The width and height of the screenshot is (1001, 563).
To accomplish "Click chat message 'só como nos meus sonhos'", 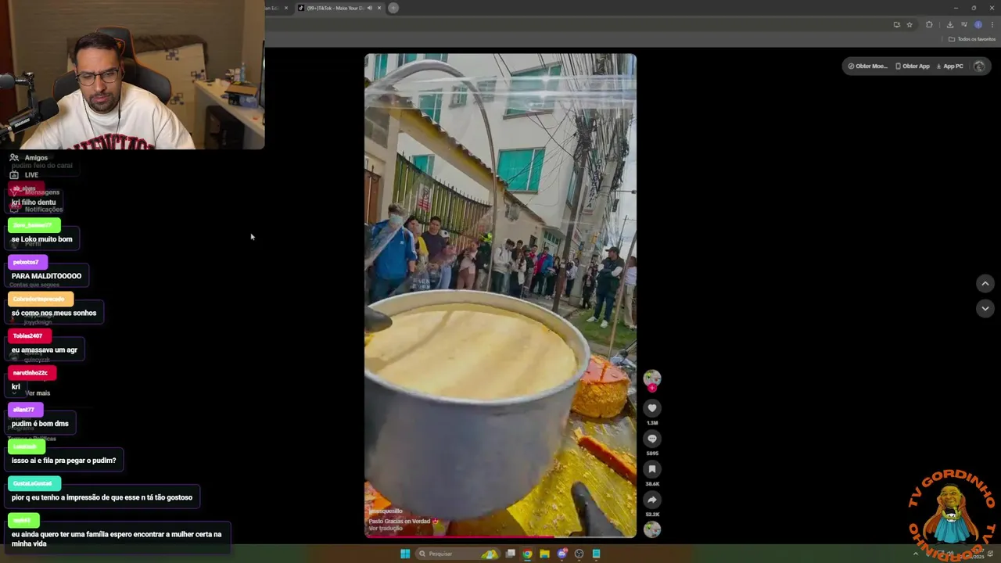I will tap(54, 313).
